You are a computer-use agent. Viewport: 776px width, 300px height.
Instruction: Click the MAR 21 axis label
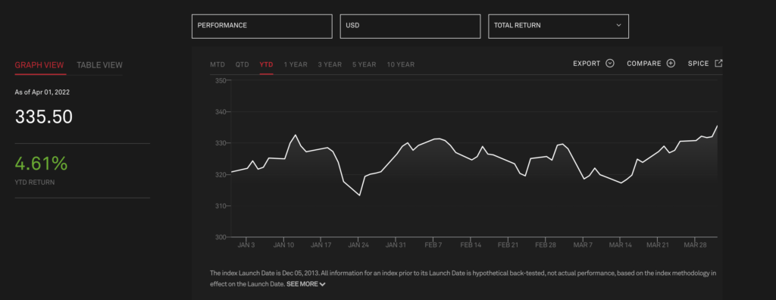point(658,245)
